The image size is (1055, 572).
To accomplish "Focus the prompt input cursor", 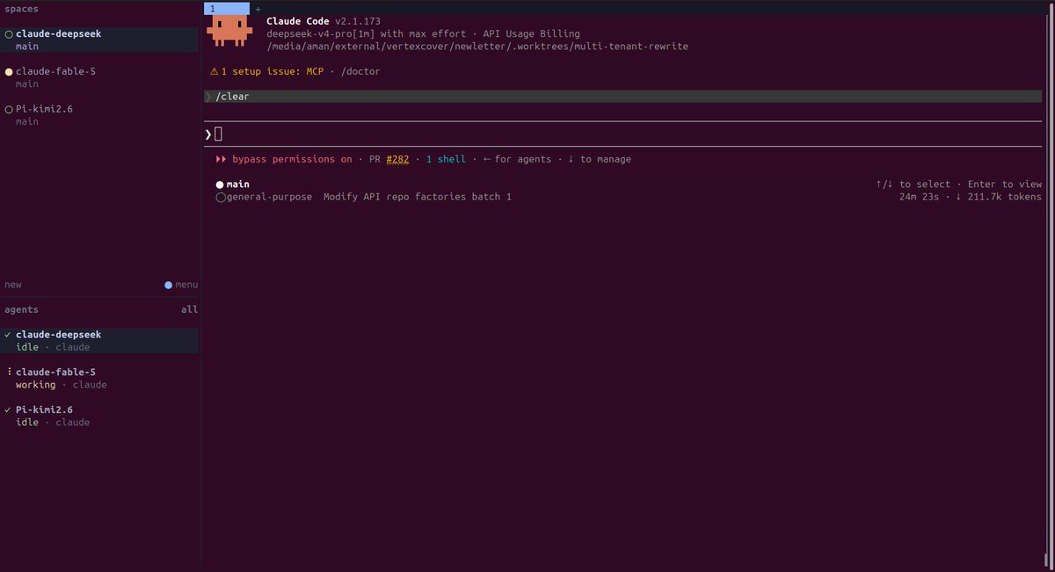I will (219, 134).
